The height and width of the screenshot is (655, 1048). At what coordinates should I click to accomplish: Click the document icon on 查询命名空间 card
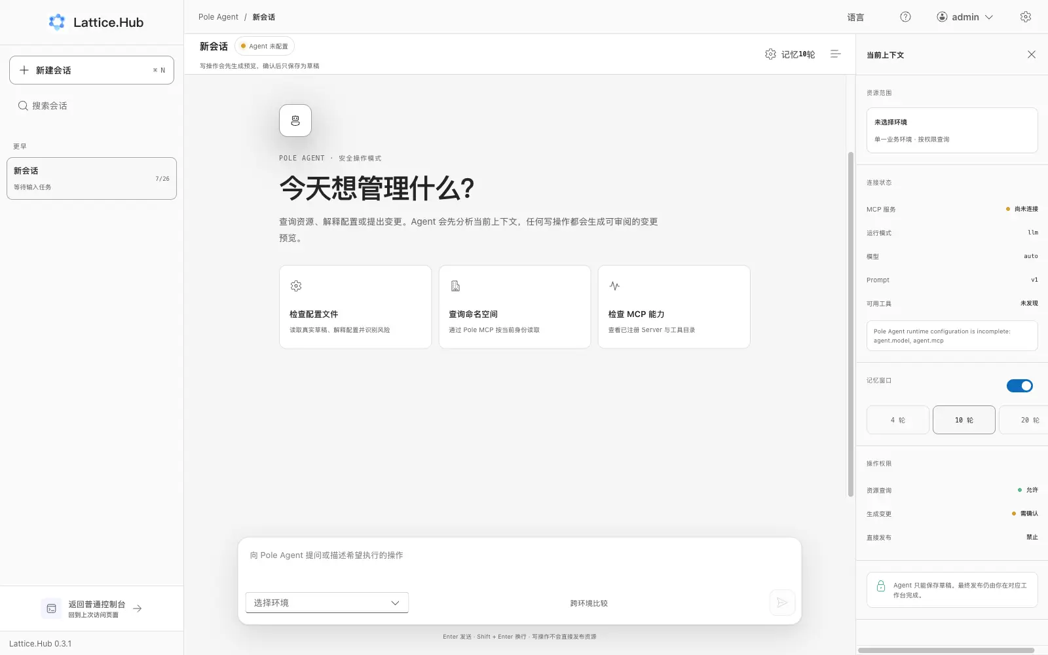(455, 286)
